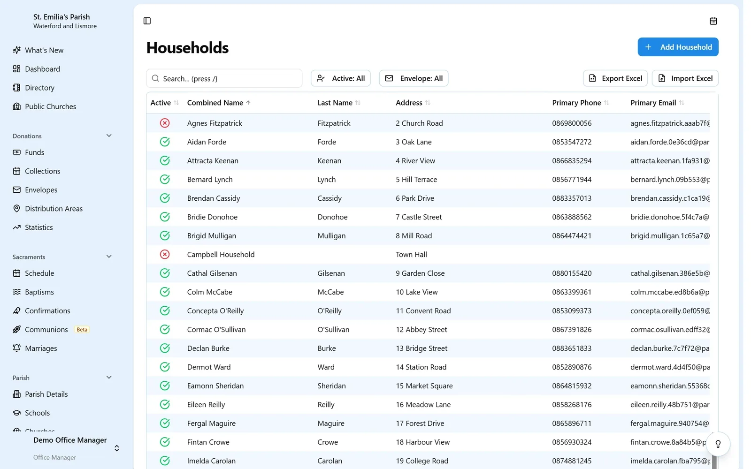Sort by Primary Email column
The width and height of the screenshot is (751, 469).
(657, 103)
